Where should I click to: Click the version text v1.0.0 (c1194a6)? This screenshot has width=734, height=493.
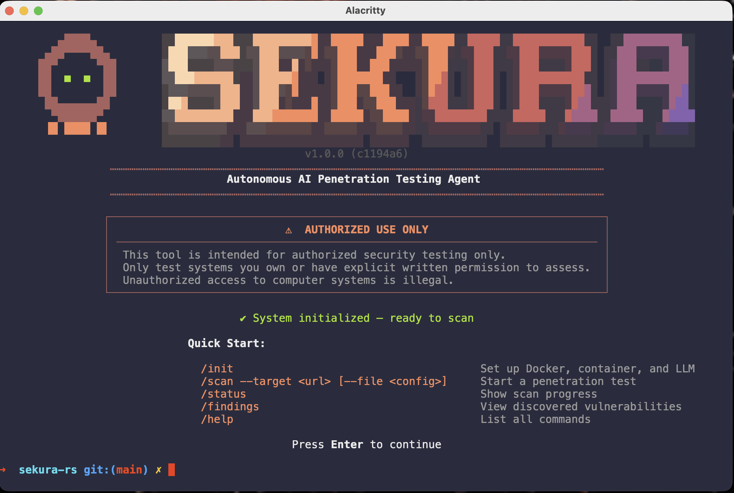[x=356, y=154]
